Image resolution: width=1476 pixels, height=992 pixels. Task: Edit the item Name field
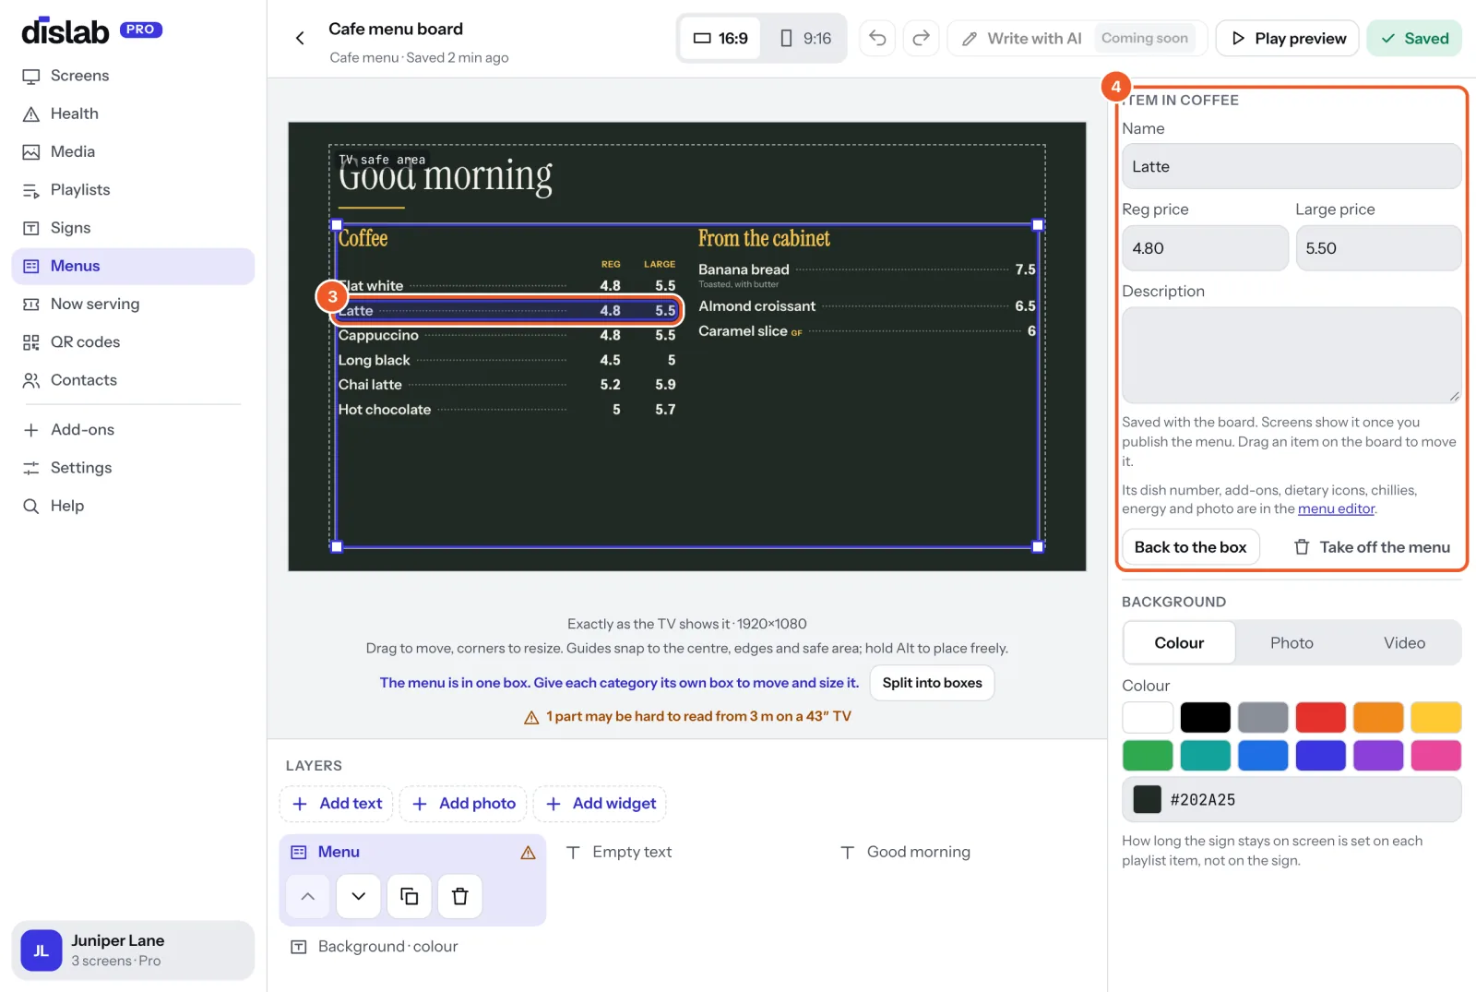click(1291, 167)
